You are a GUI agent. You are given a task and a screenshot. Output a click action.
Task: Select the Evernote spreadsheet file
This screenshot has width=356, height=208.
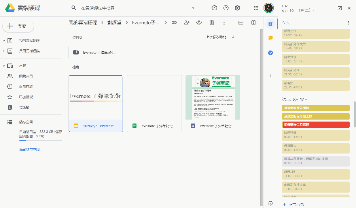[x=154, y=103]
